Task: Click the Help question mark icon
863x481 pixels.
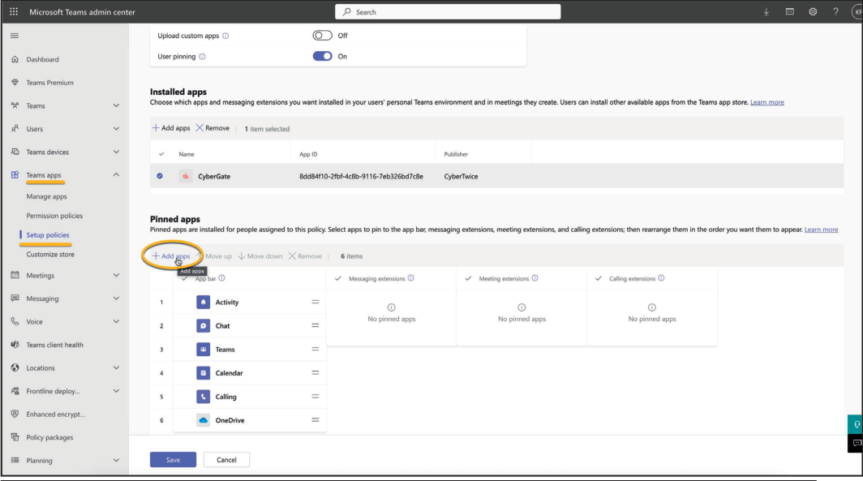Action: (835, 11)
